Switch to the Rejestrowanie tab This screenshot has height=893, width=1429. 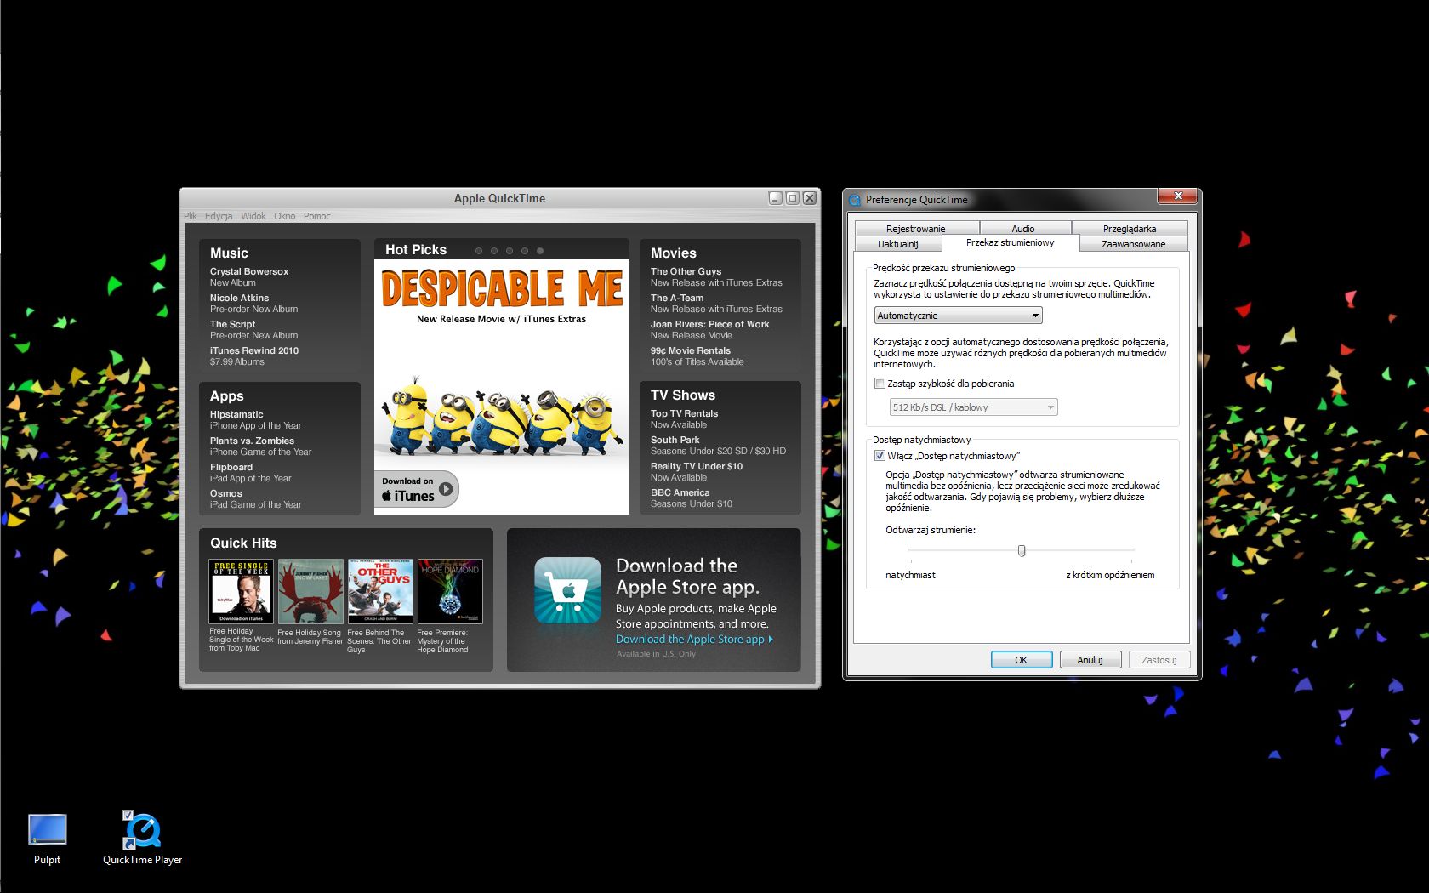pos(916,228)
